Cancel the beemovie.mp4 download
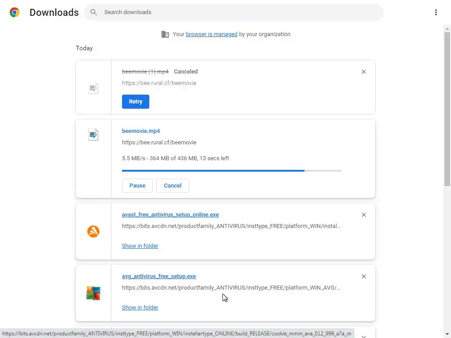The image size is (451, 338). [173, 186]
